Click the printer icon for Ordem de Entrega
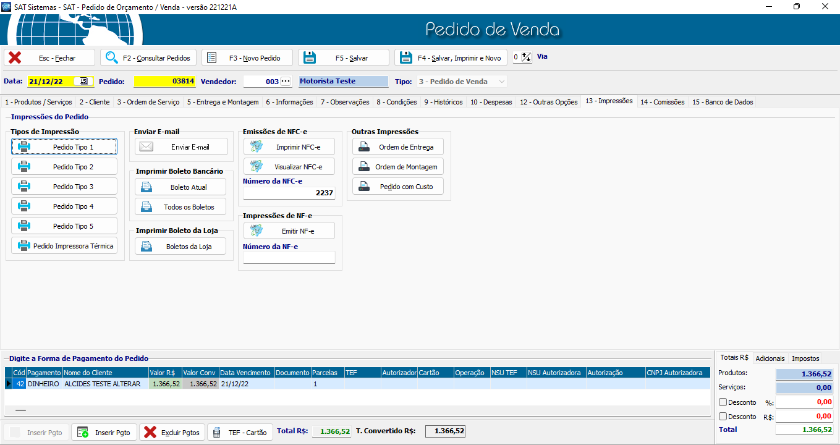840x445 pixels. [365, 147]
